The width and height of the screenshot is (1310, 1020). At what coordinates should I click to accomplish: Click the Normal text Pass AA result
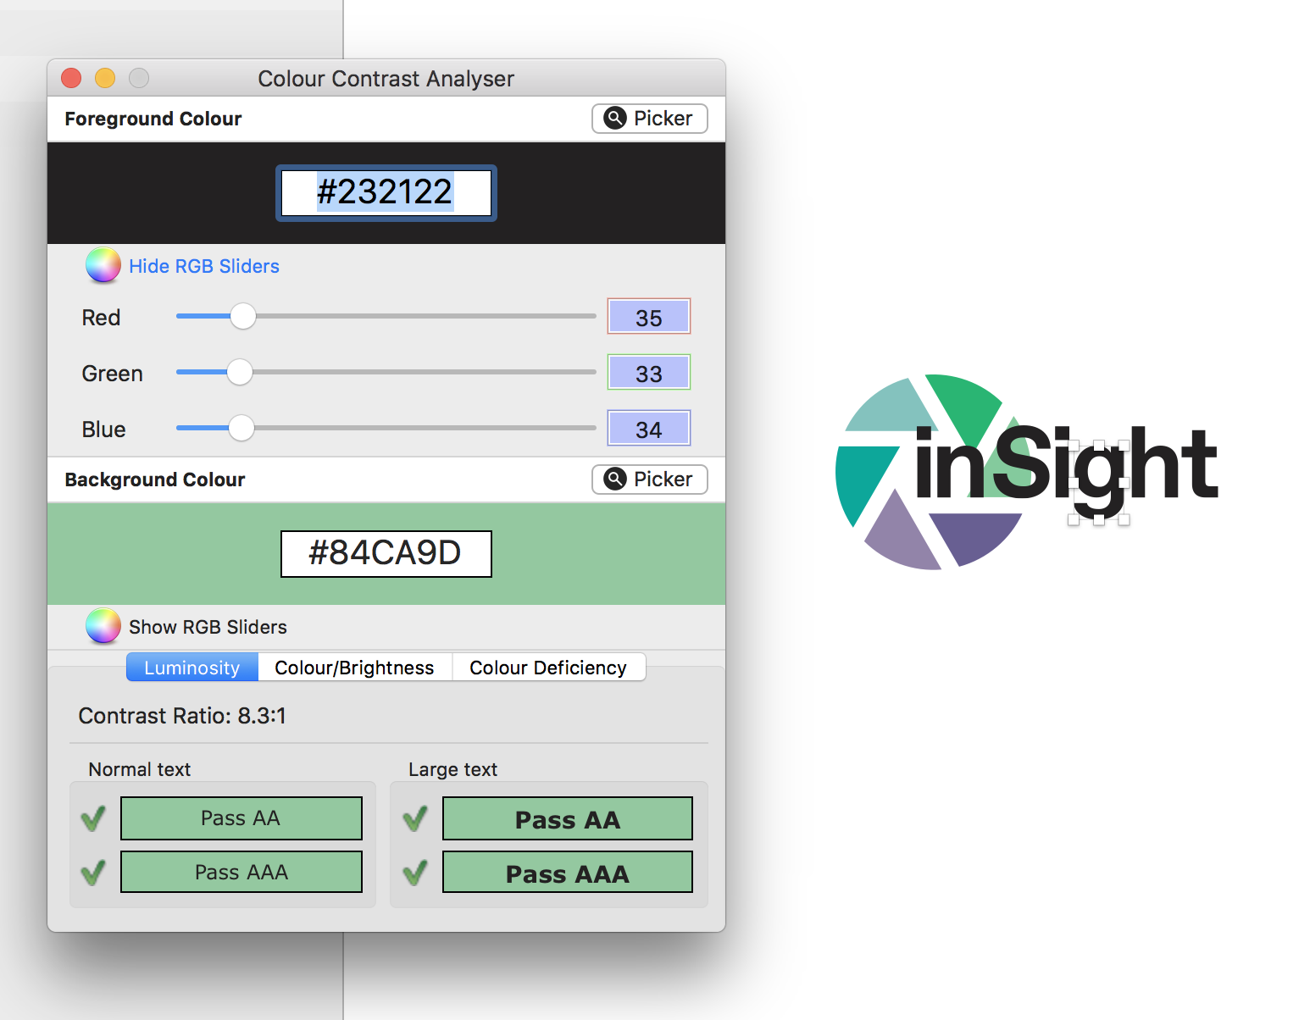point(241,818)
